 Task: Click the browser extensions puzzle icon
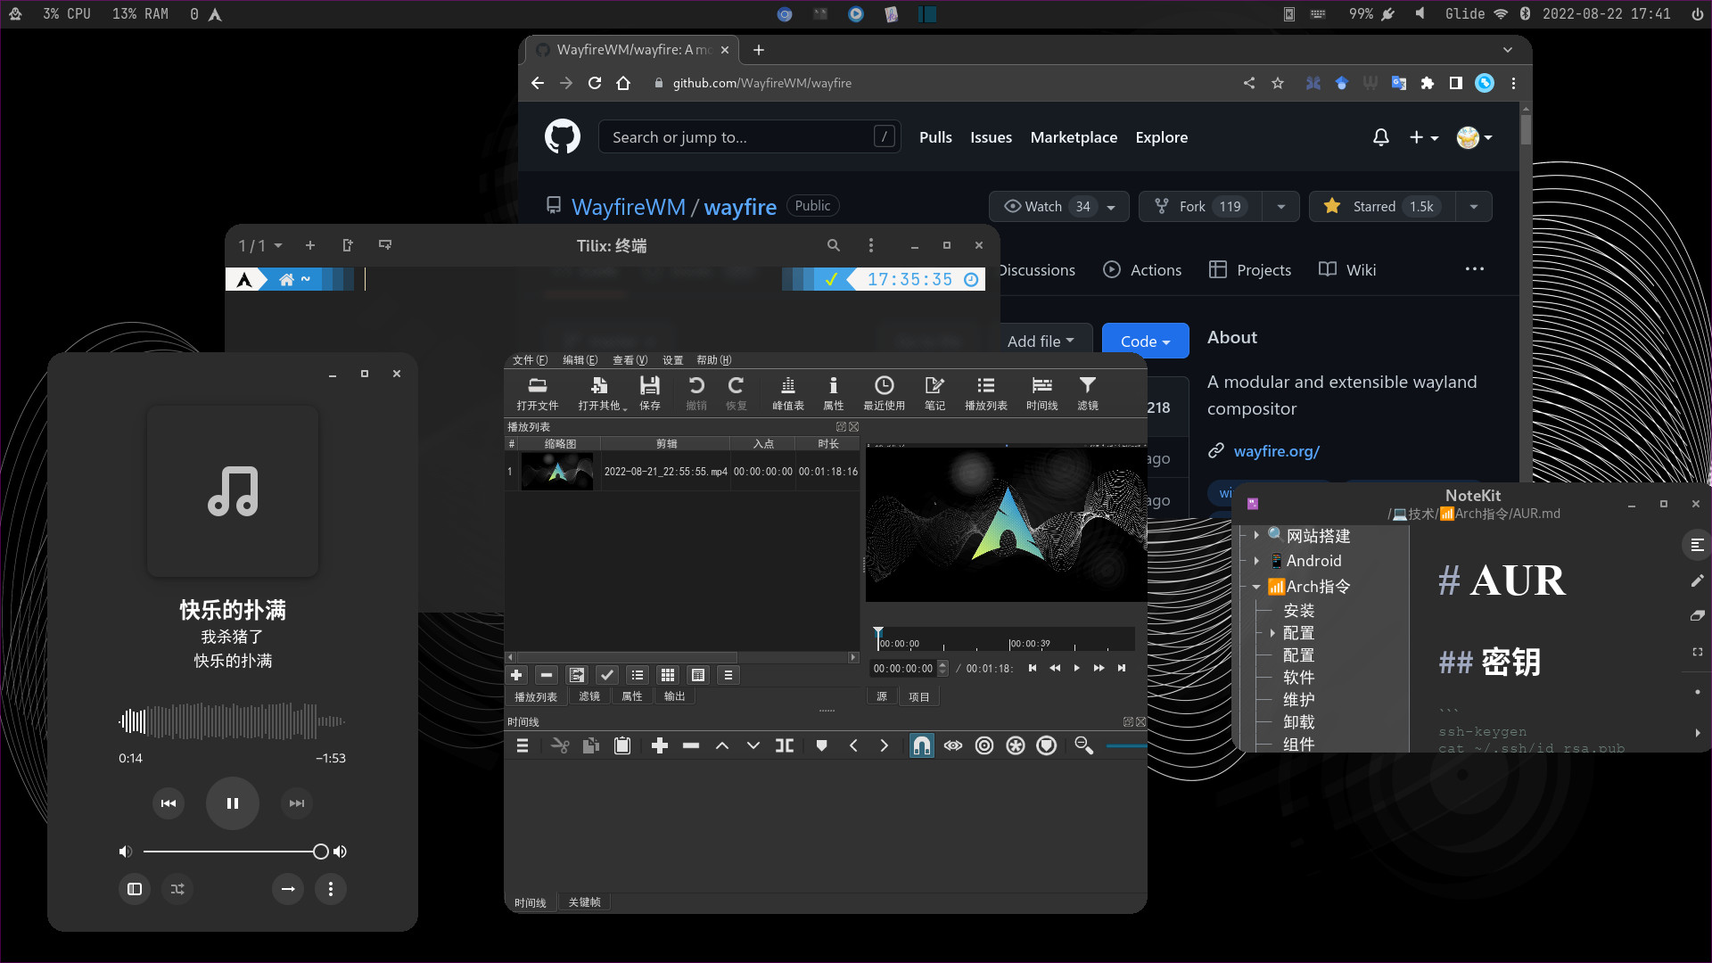(x=1427, y=83)
